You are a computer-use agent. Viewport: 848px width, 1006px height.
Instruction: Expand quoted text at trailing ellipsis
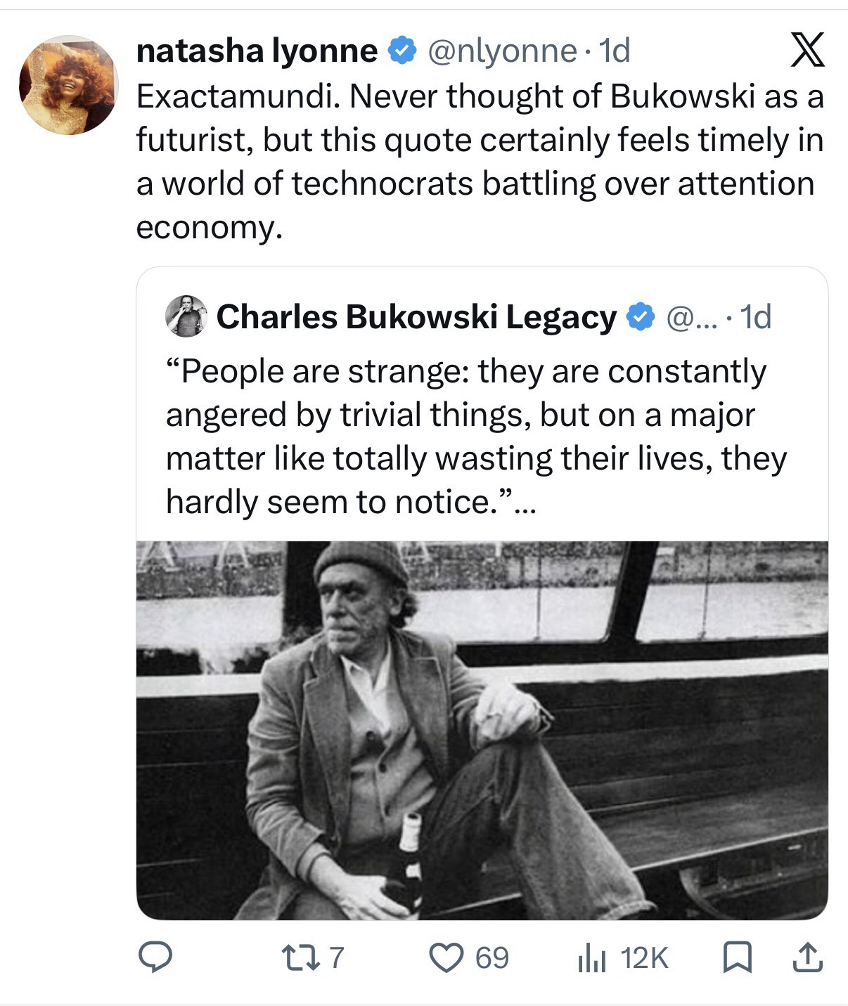[x=525, y=502]
